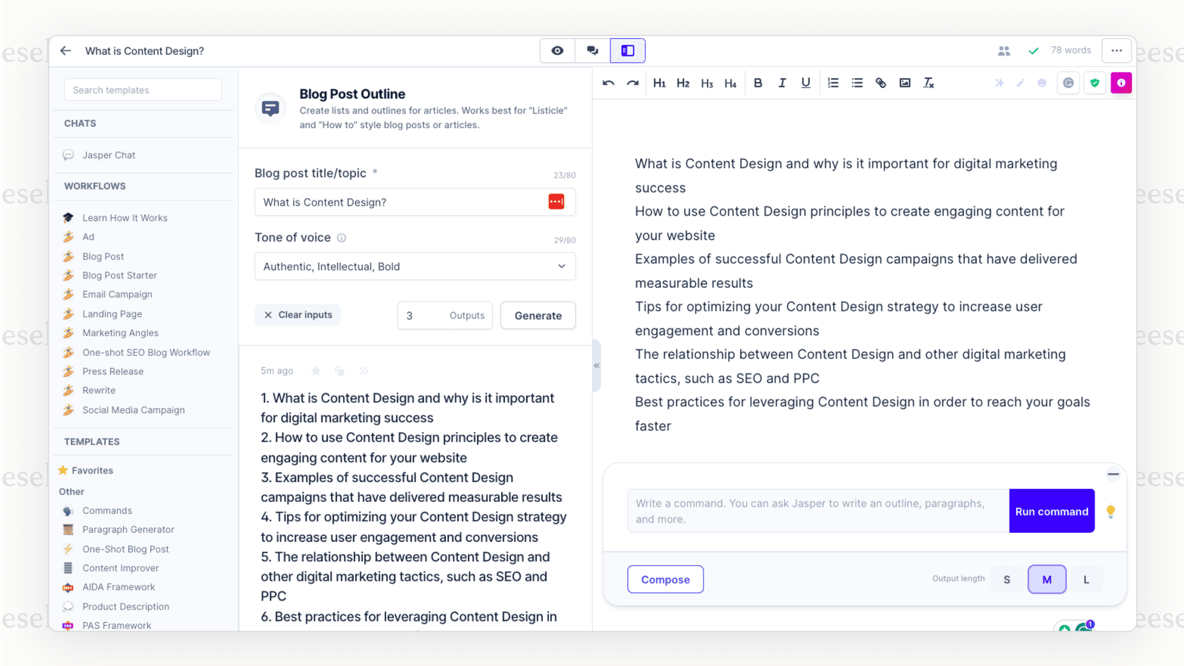
Task: Open the Blog Post Starter workflow
Action: (119, 276)
